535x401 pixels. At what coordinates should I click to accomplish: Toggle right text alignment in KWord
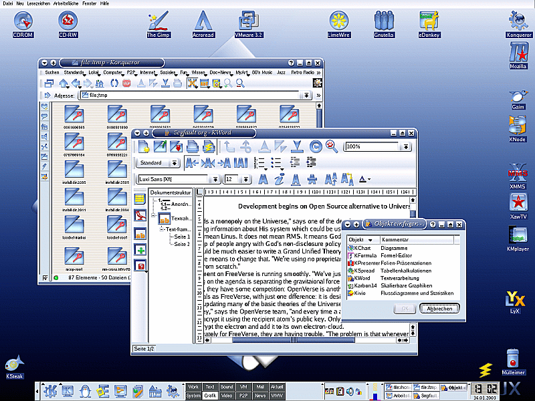coord(224,163)
